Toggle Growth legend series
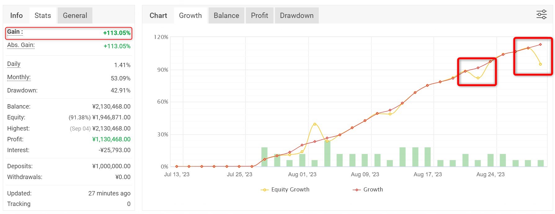555x214 pixels. (373, 190)
